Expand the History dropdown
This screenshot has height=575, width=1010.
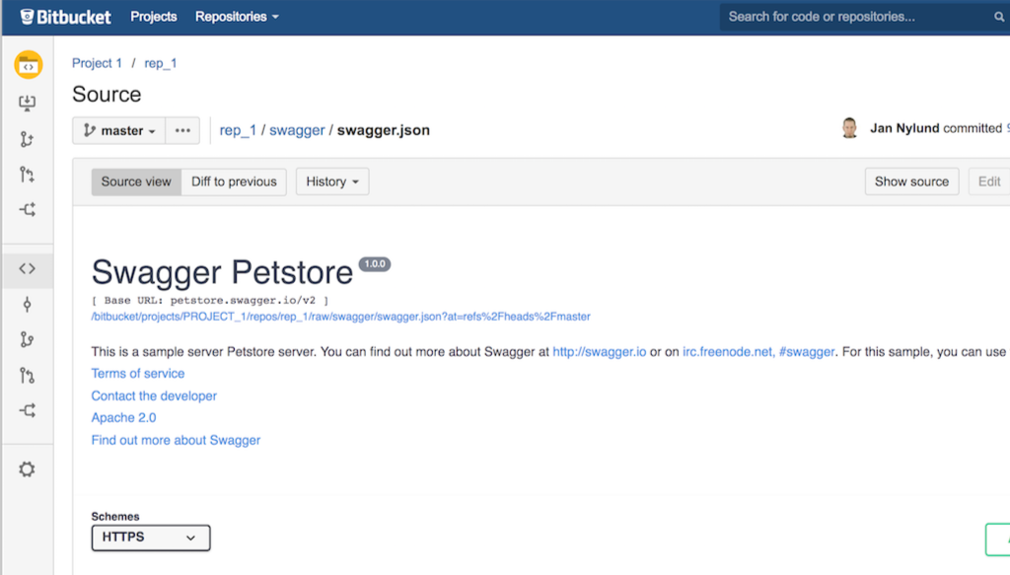(x=332, y=181)
